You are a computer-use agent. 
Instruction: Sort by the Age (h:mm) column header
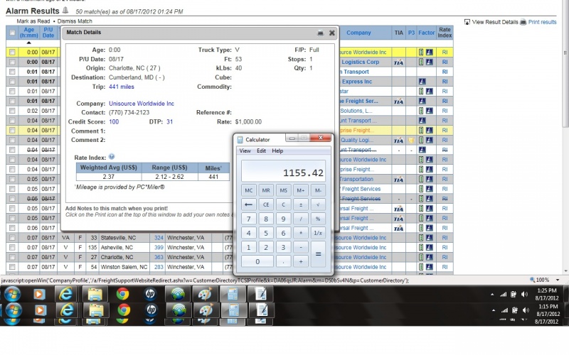coord(28,33)
